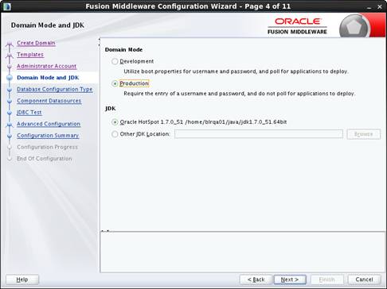387x289 pixels.
Task: Click the wizard window icon in title bar
Action: (7, 6)
